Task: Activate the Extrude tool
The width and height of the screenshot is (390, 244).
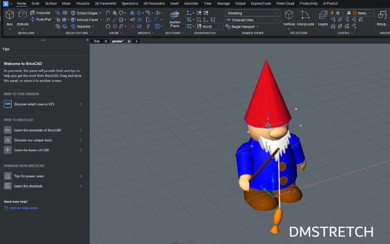Action: [x=22, y=16]
